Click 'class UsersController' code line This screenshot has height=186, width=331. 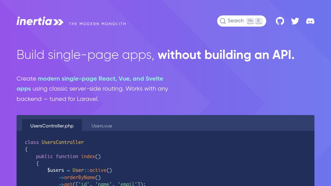[x=54, y=142]
